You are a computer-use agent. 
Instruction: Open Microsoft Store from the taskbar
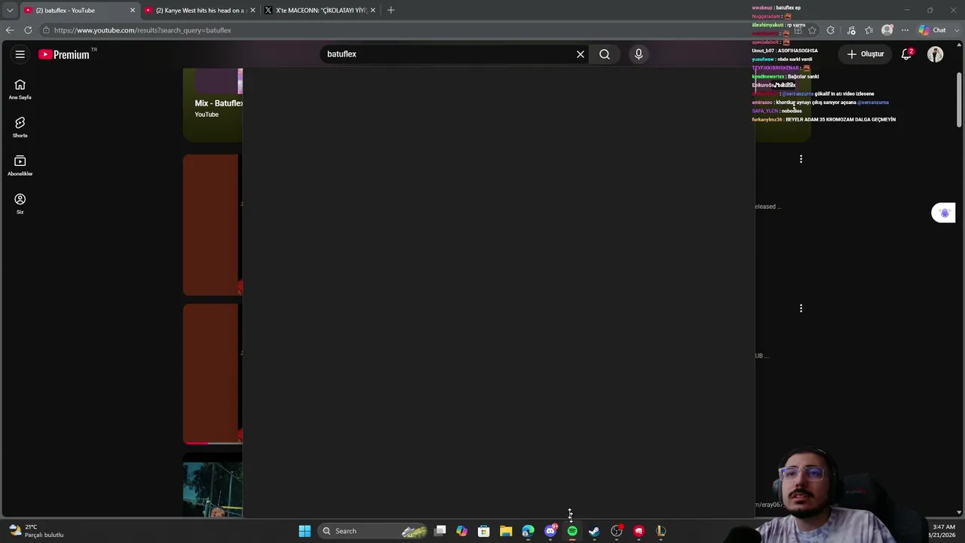click(484, 531)
